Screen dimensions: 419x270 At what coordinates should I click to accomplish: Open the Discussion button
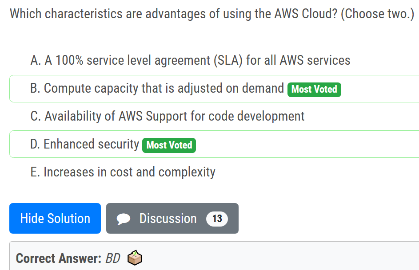pos(168,218)
